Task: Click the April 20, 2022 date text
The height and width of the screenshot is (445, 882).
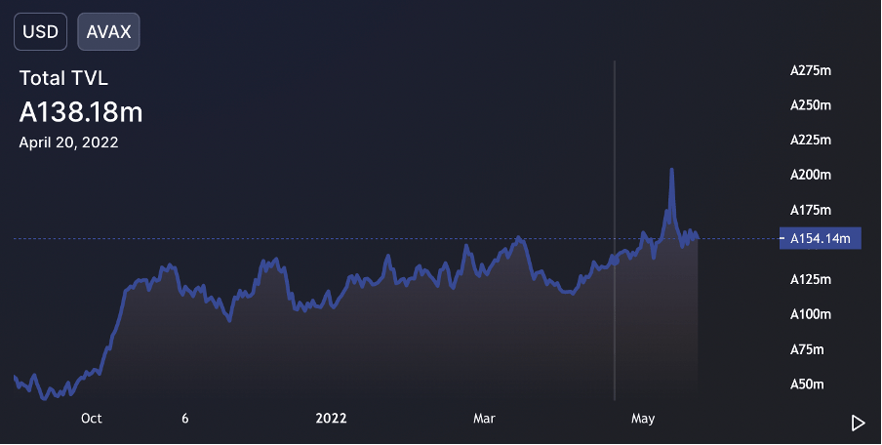Action: [68, 142]
